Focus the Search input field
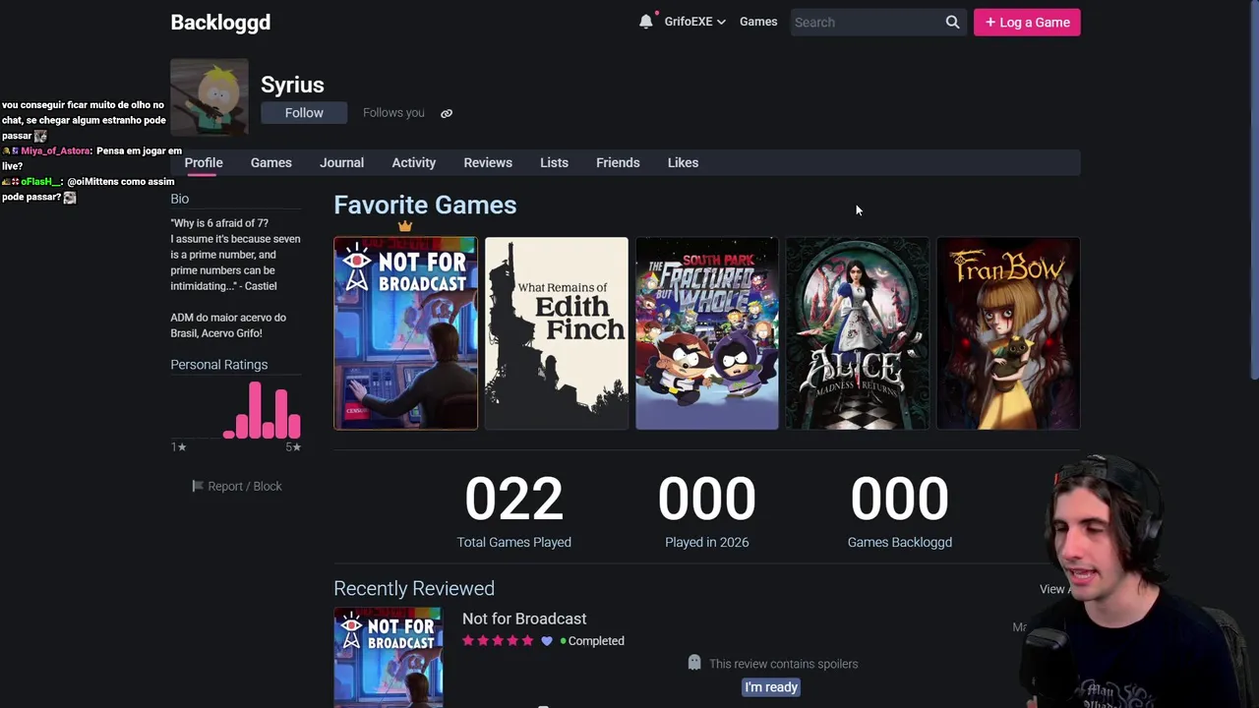 [x=866, y=22]
